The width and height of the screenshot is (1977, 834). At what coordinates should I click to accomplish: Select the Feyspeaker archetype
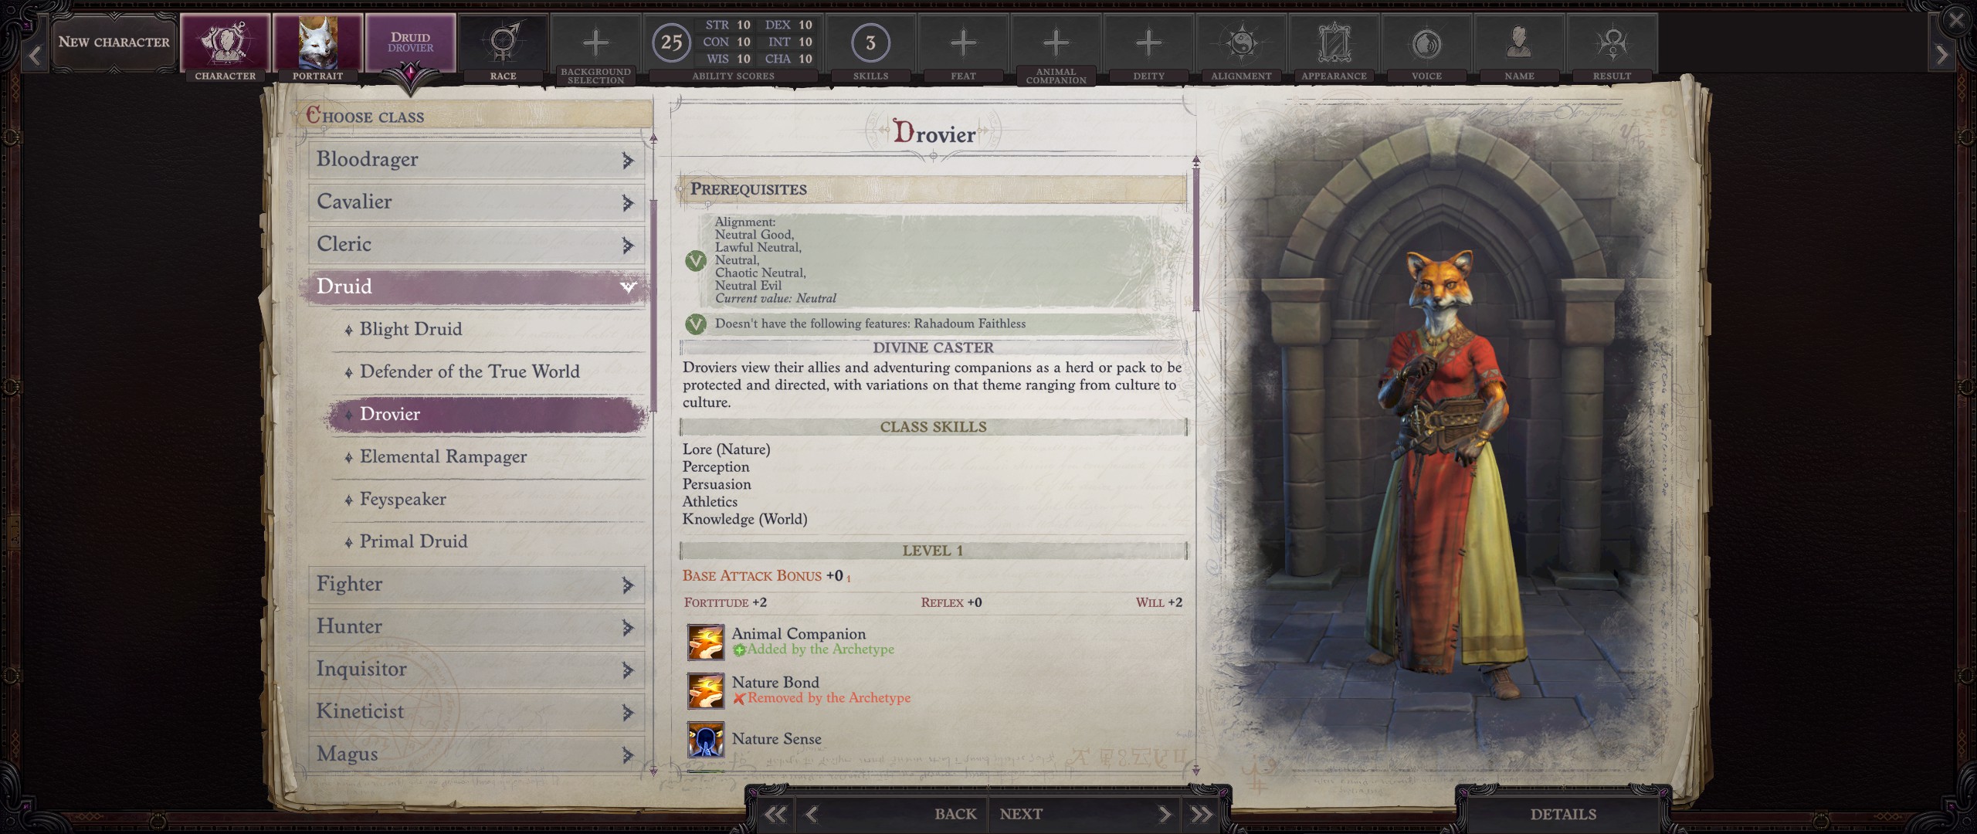(488, 500)
